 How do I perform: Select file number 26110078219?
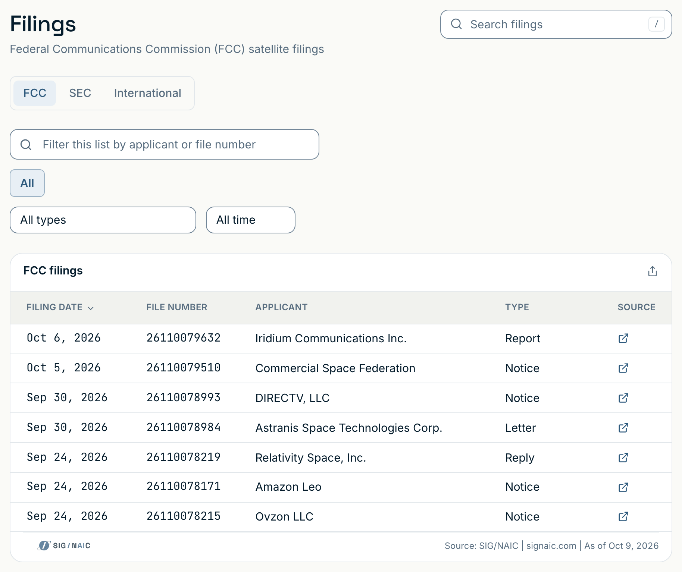point(184,457)
